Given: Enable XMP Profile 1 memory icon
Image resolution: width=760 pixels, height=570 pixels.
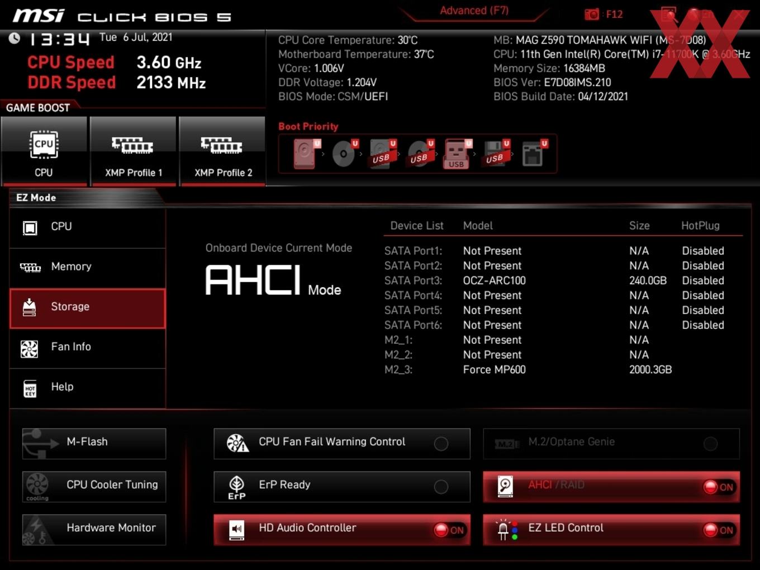Looking at the screenshot, I should click(132, 145).
